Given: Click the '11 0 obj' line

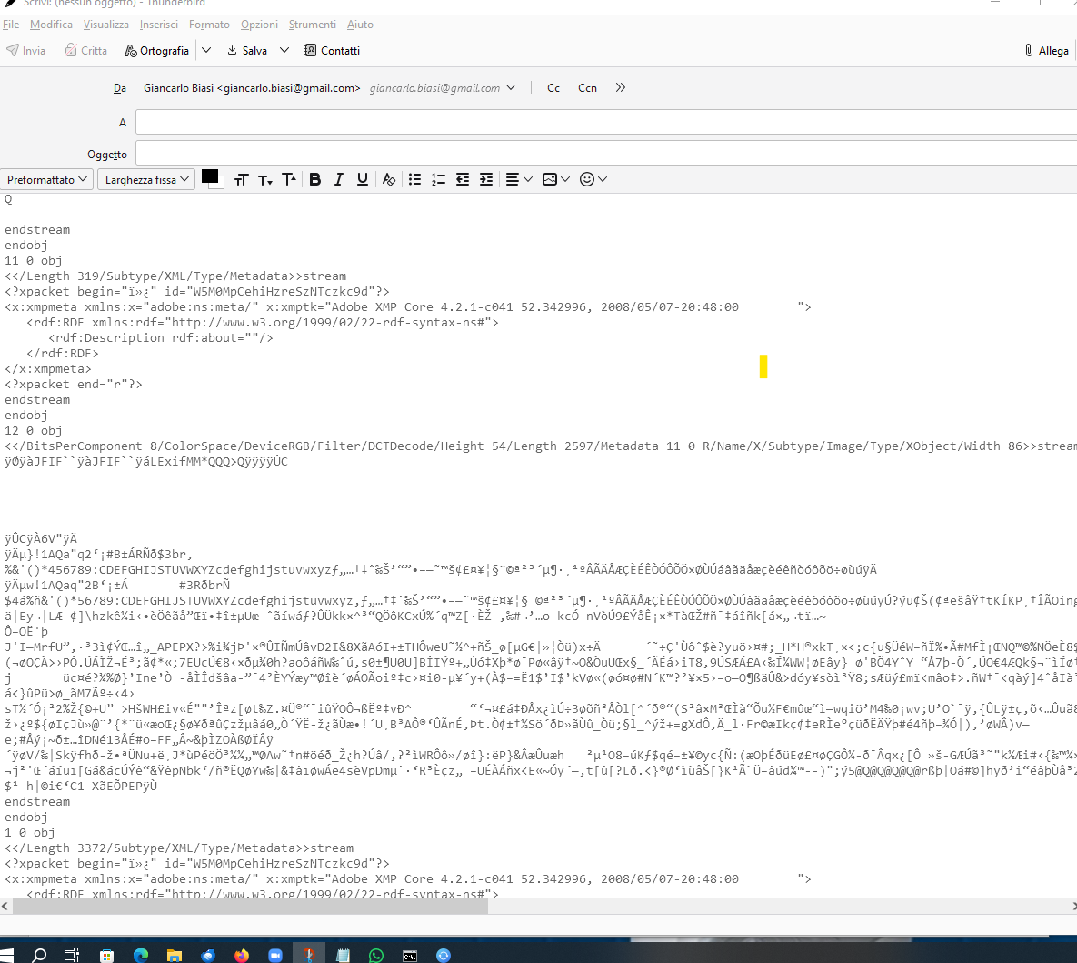Looking at the screenshot, I should [33, 260].
